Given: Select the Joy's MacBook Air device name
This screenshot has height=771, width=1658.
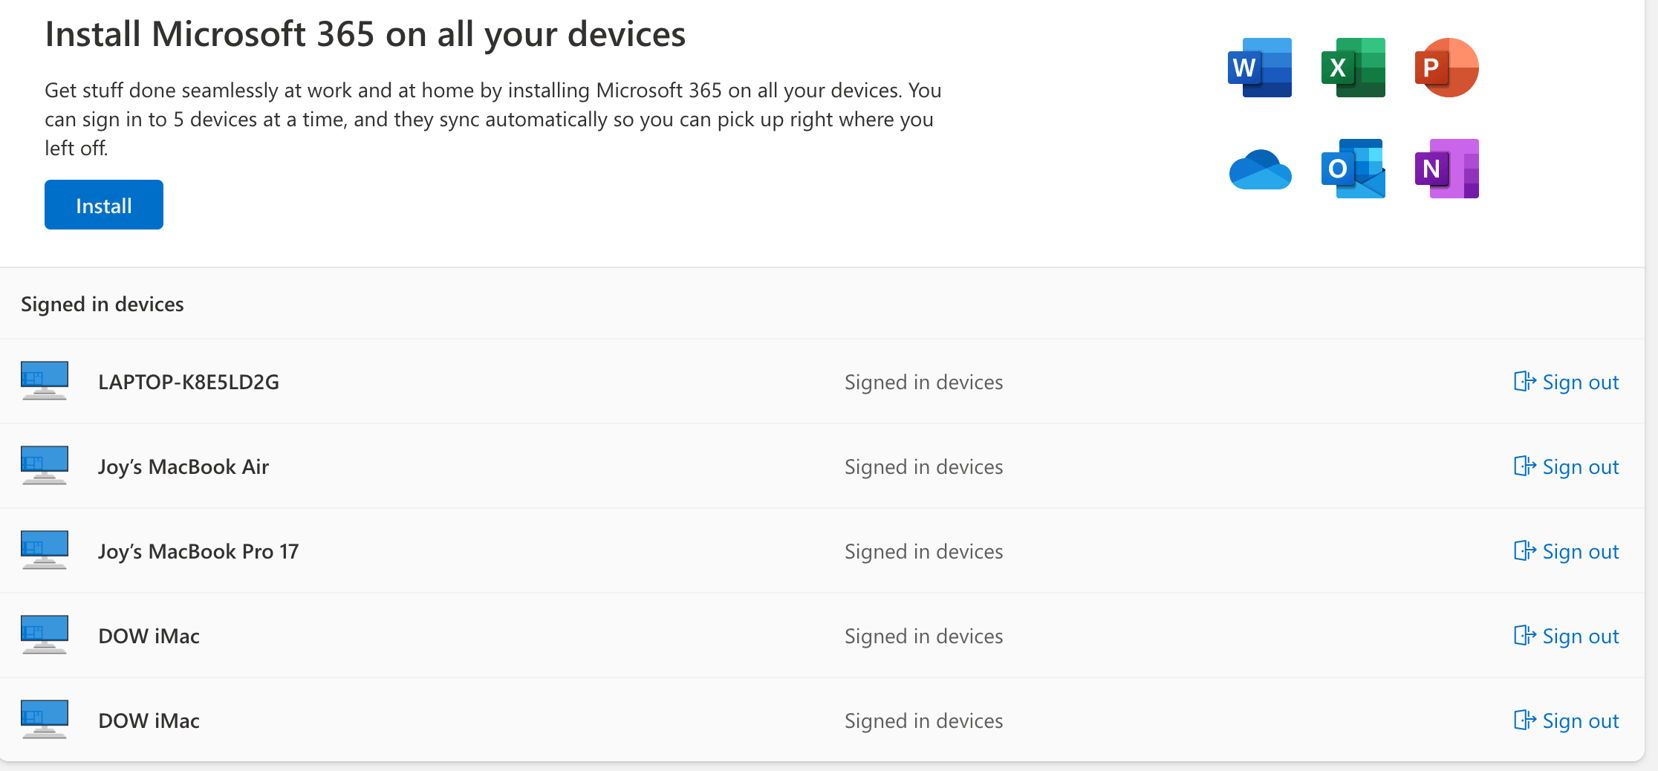Looking at the screenshot, I should click(183, 466).
